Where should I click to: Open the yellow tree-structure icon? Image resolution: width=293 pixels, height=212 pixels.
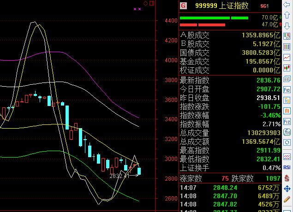[287, 100]
